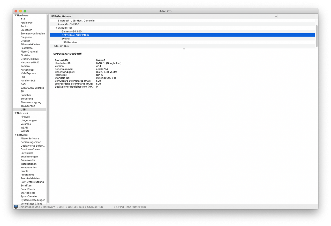Open SATA/SATA Express entry
Screen dimensions: 331x226
pyautogui.click(x=32, y=88)
